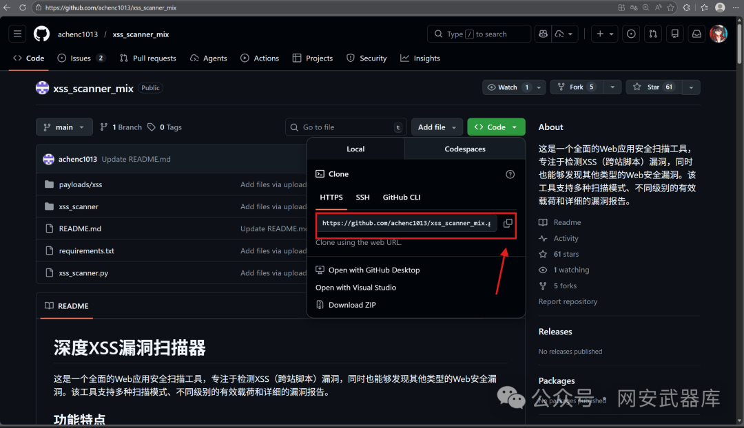Click the browser favorites star icon
Viewport: 744px width, 428px height.
pyautogui.click(x=670, y=7)
